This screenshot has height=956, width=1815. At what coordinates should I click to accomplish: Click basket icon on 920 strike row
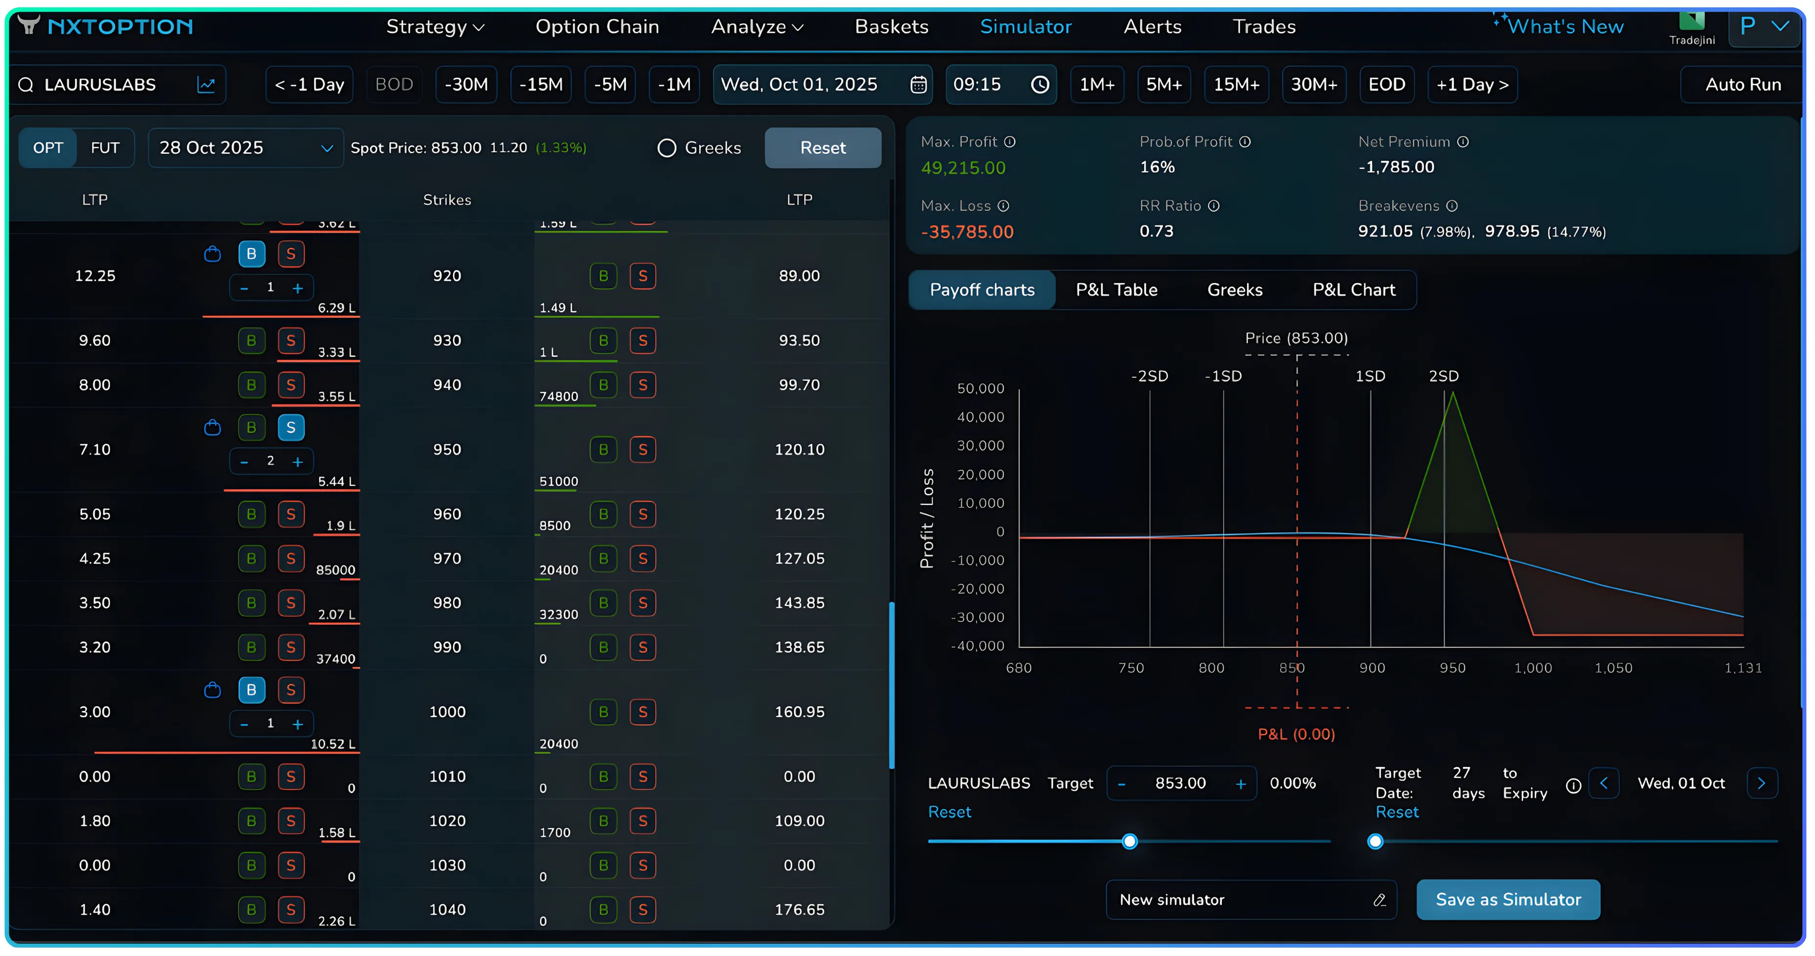click(212, 253)
